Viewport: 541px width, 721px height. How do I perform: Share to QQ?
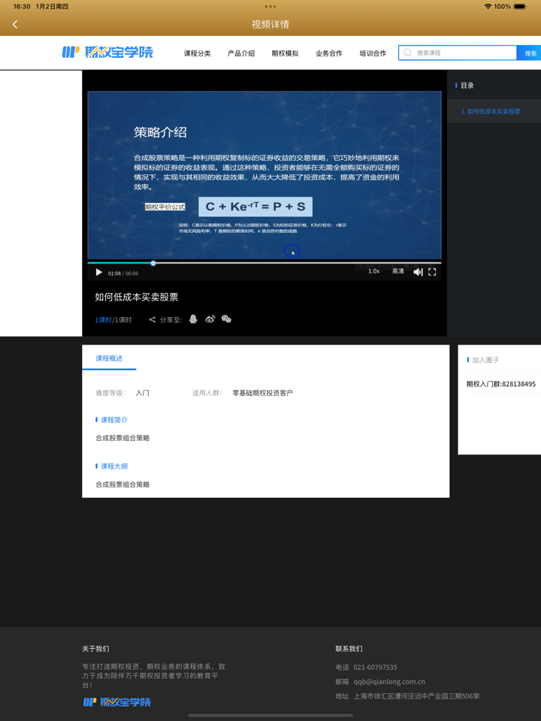click(x=193, y=319)
